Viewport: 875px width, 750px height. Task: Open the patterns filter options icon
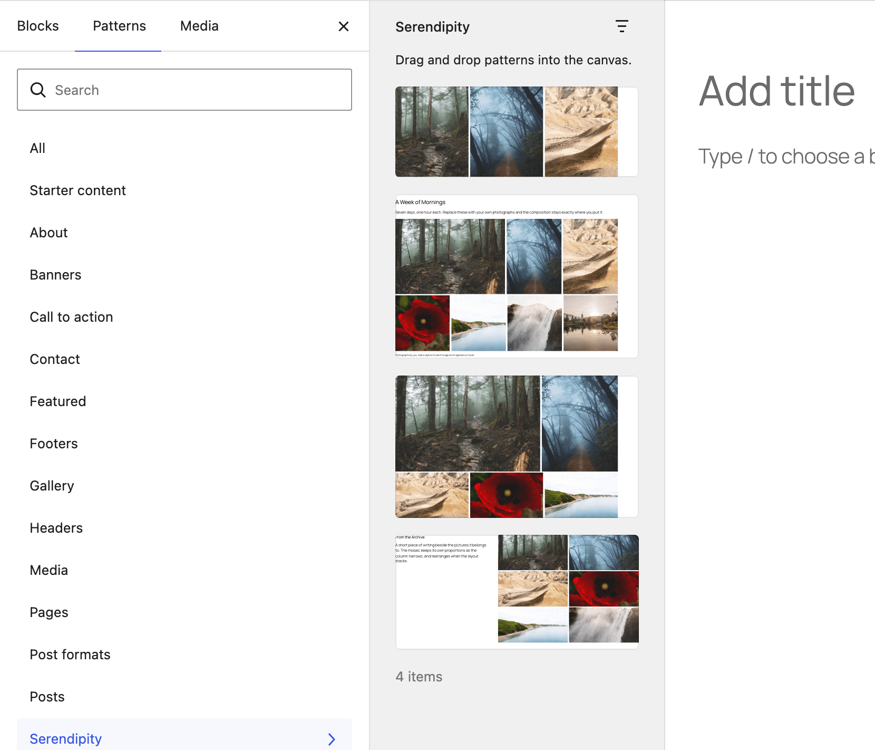click(622, 26)
